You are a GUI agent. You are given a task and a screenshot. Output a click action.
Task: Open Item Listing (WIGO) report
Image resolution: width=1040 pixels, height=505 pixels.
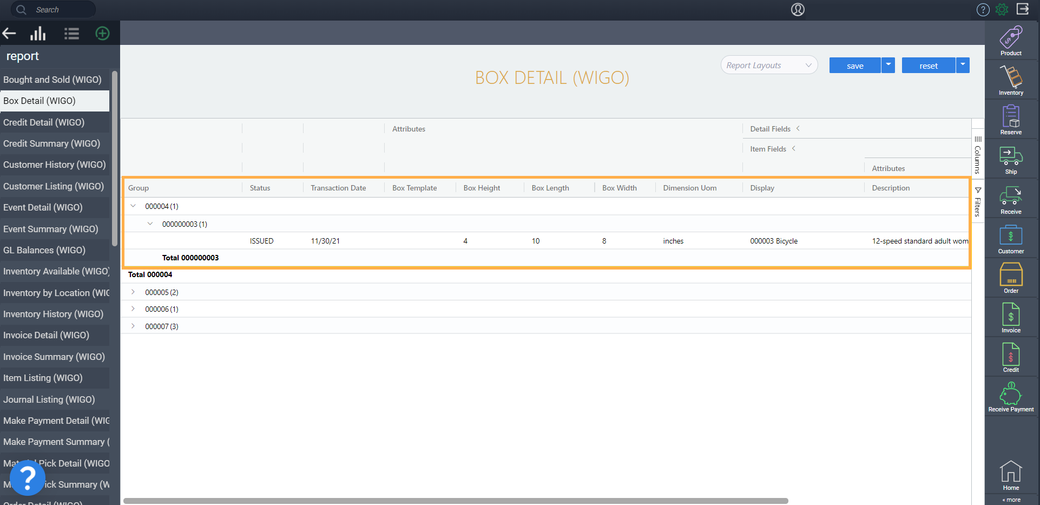tap(55, 378)
